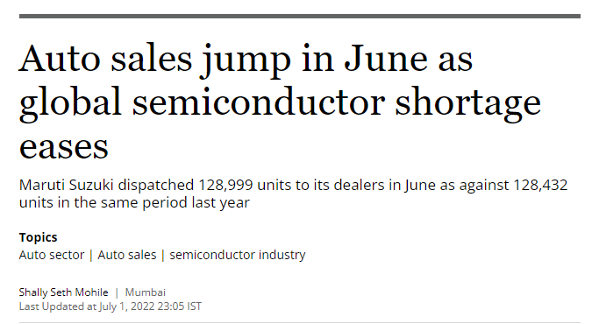The height and width of the screenshot is (324, 599).
Task: Click the Mumbai location label
Action: click(x=146, y=292)
